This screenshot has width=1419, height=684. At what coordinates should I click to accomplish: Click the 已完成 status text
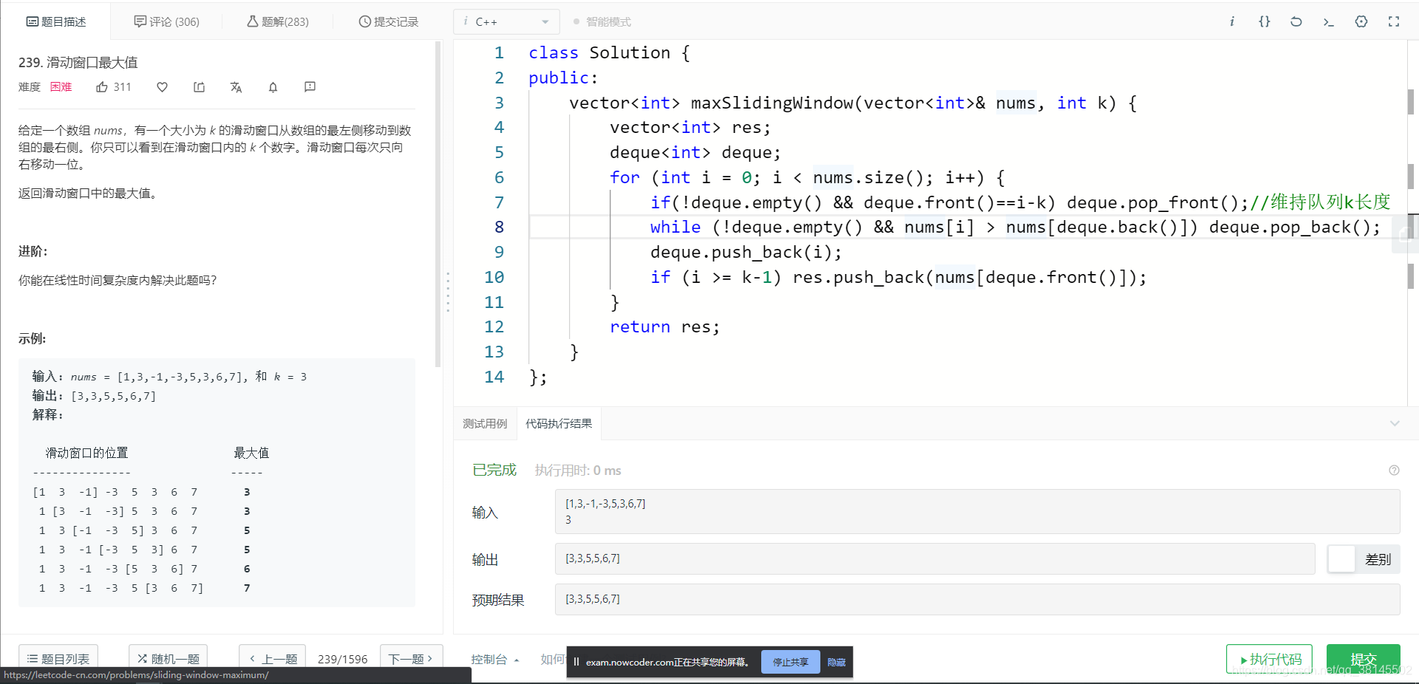(494, 470)
